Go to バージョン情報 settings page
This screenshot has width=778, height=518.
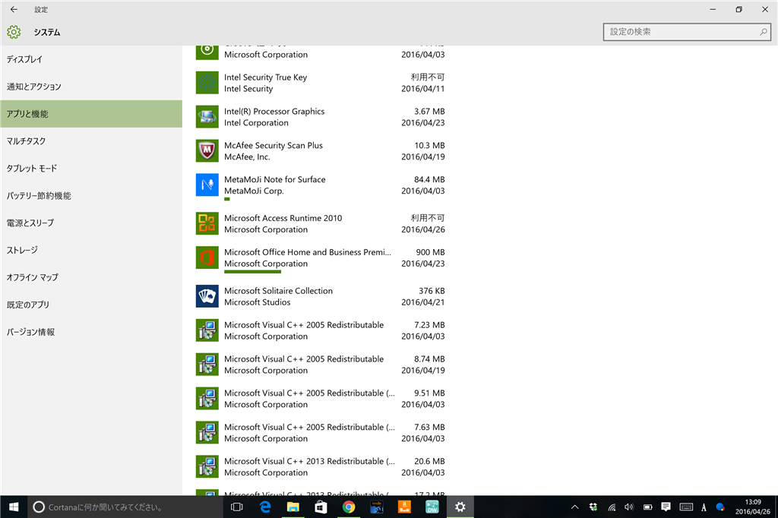tap(91, 332)
